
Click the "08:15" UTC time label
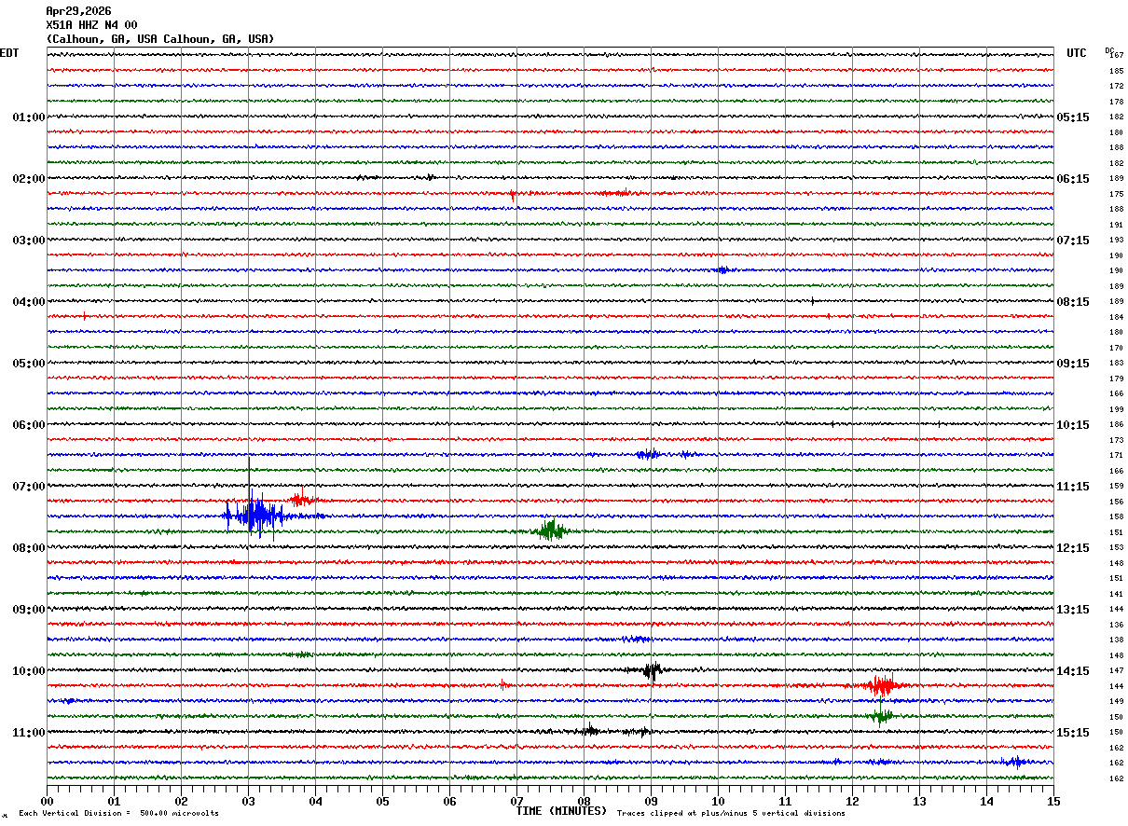(x=1072, y=302)
